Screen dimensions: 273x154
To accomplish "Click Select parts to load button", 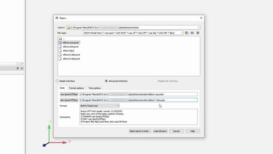I will tap(140, 131).
